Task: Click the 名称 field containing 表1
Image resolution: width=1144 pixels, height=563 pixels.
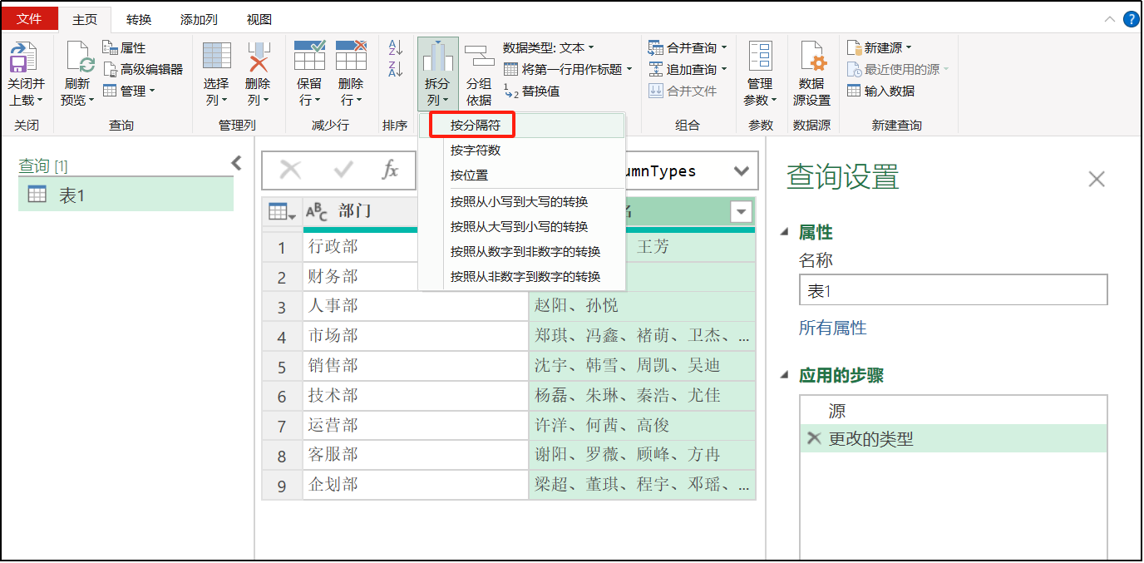Action: 953,289
